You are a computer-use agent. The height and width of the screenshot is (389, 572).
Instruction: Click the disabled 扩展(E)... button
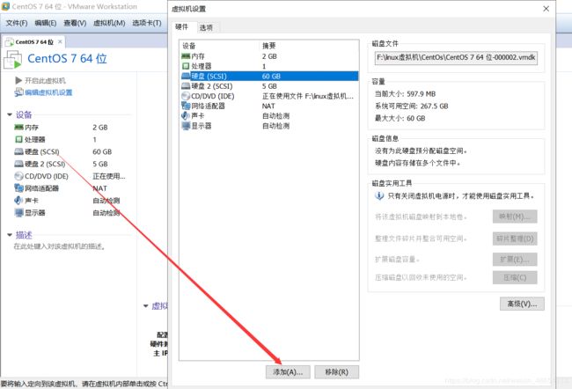[515, 260]
